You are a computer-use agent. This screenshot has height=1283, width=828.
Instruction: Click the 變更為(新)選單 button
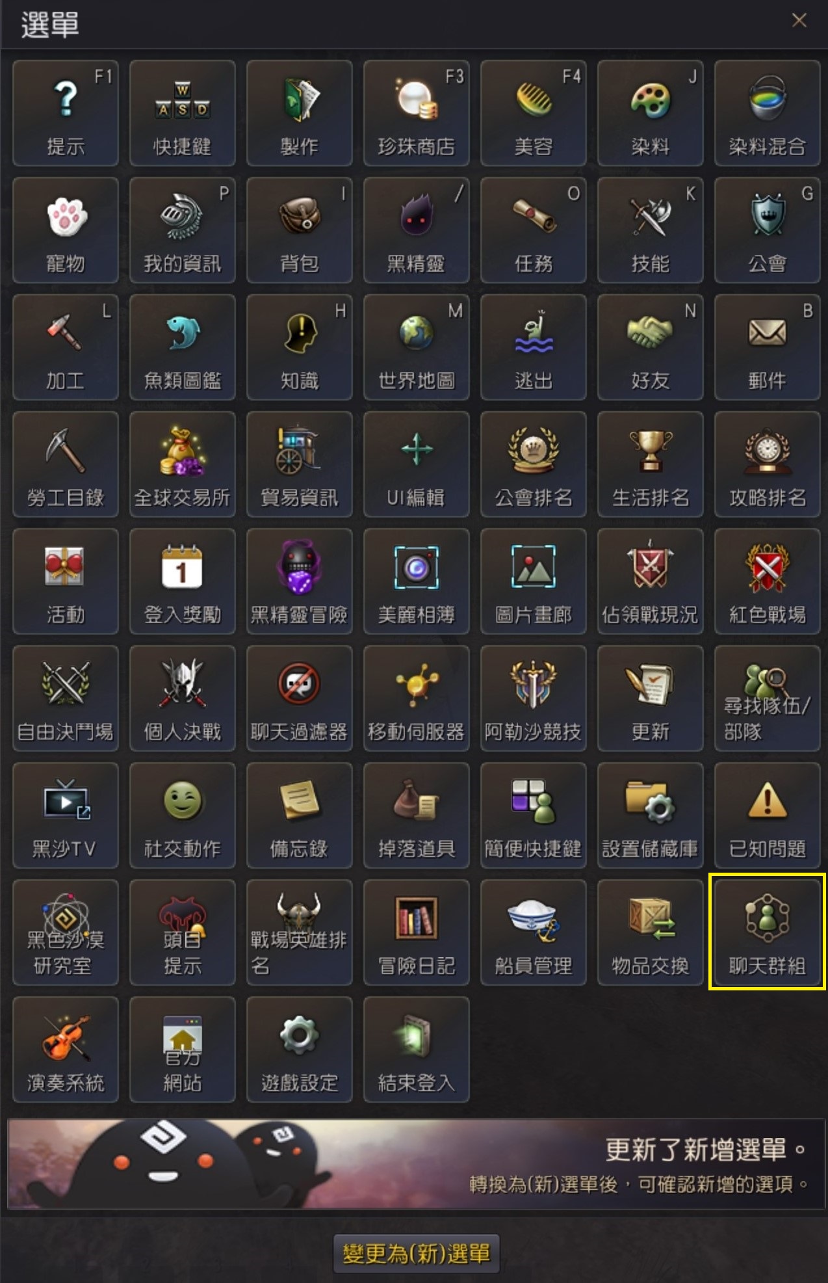416,1253
